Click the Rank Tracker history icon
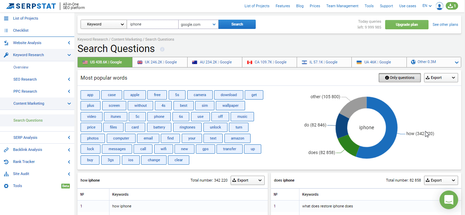 point(6,162)
